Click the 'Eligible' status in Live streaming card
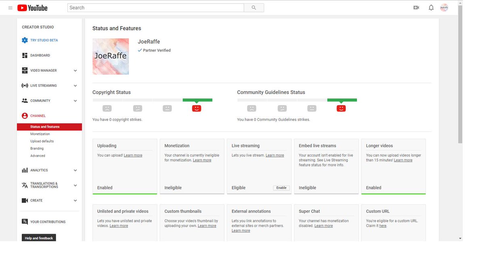The image size is (484, 272). point(239,188)
